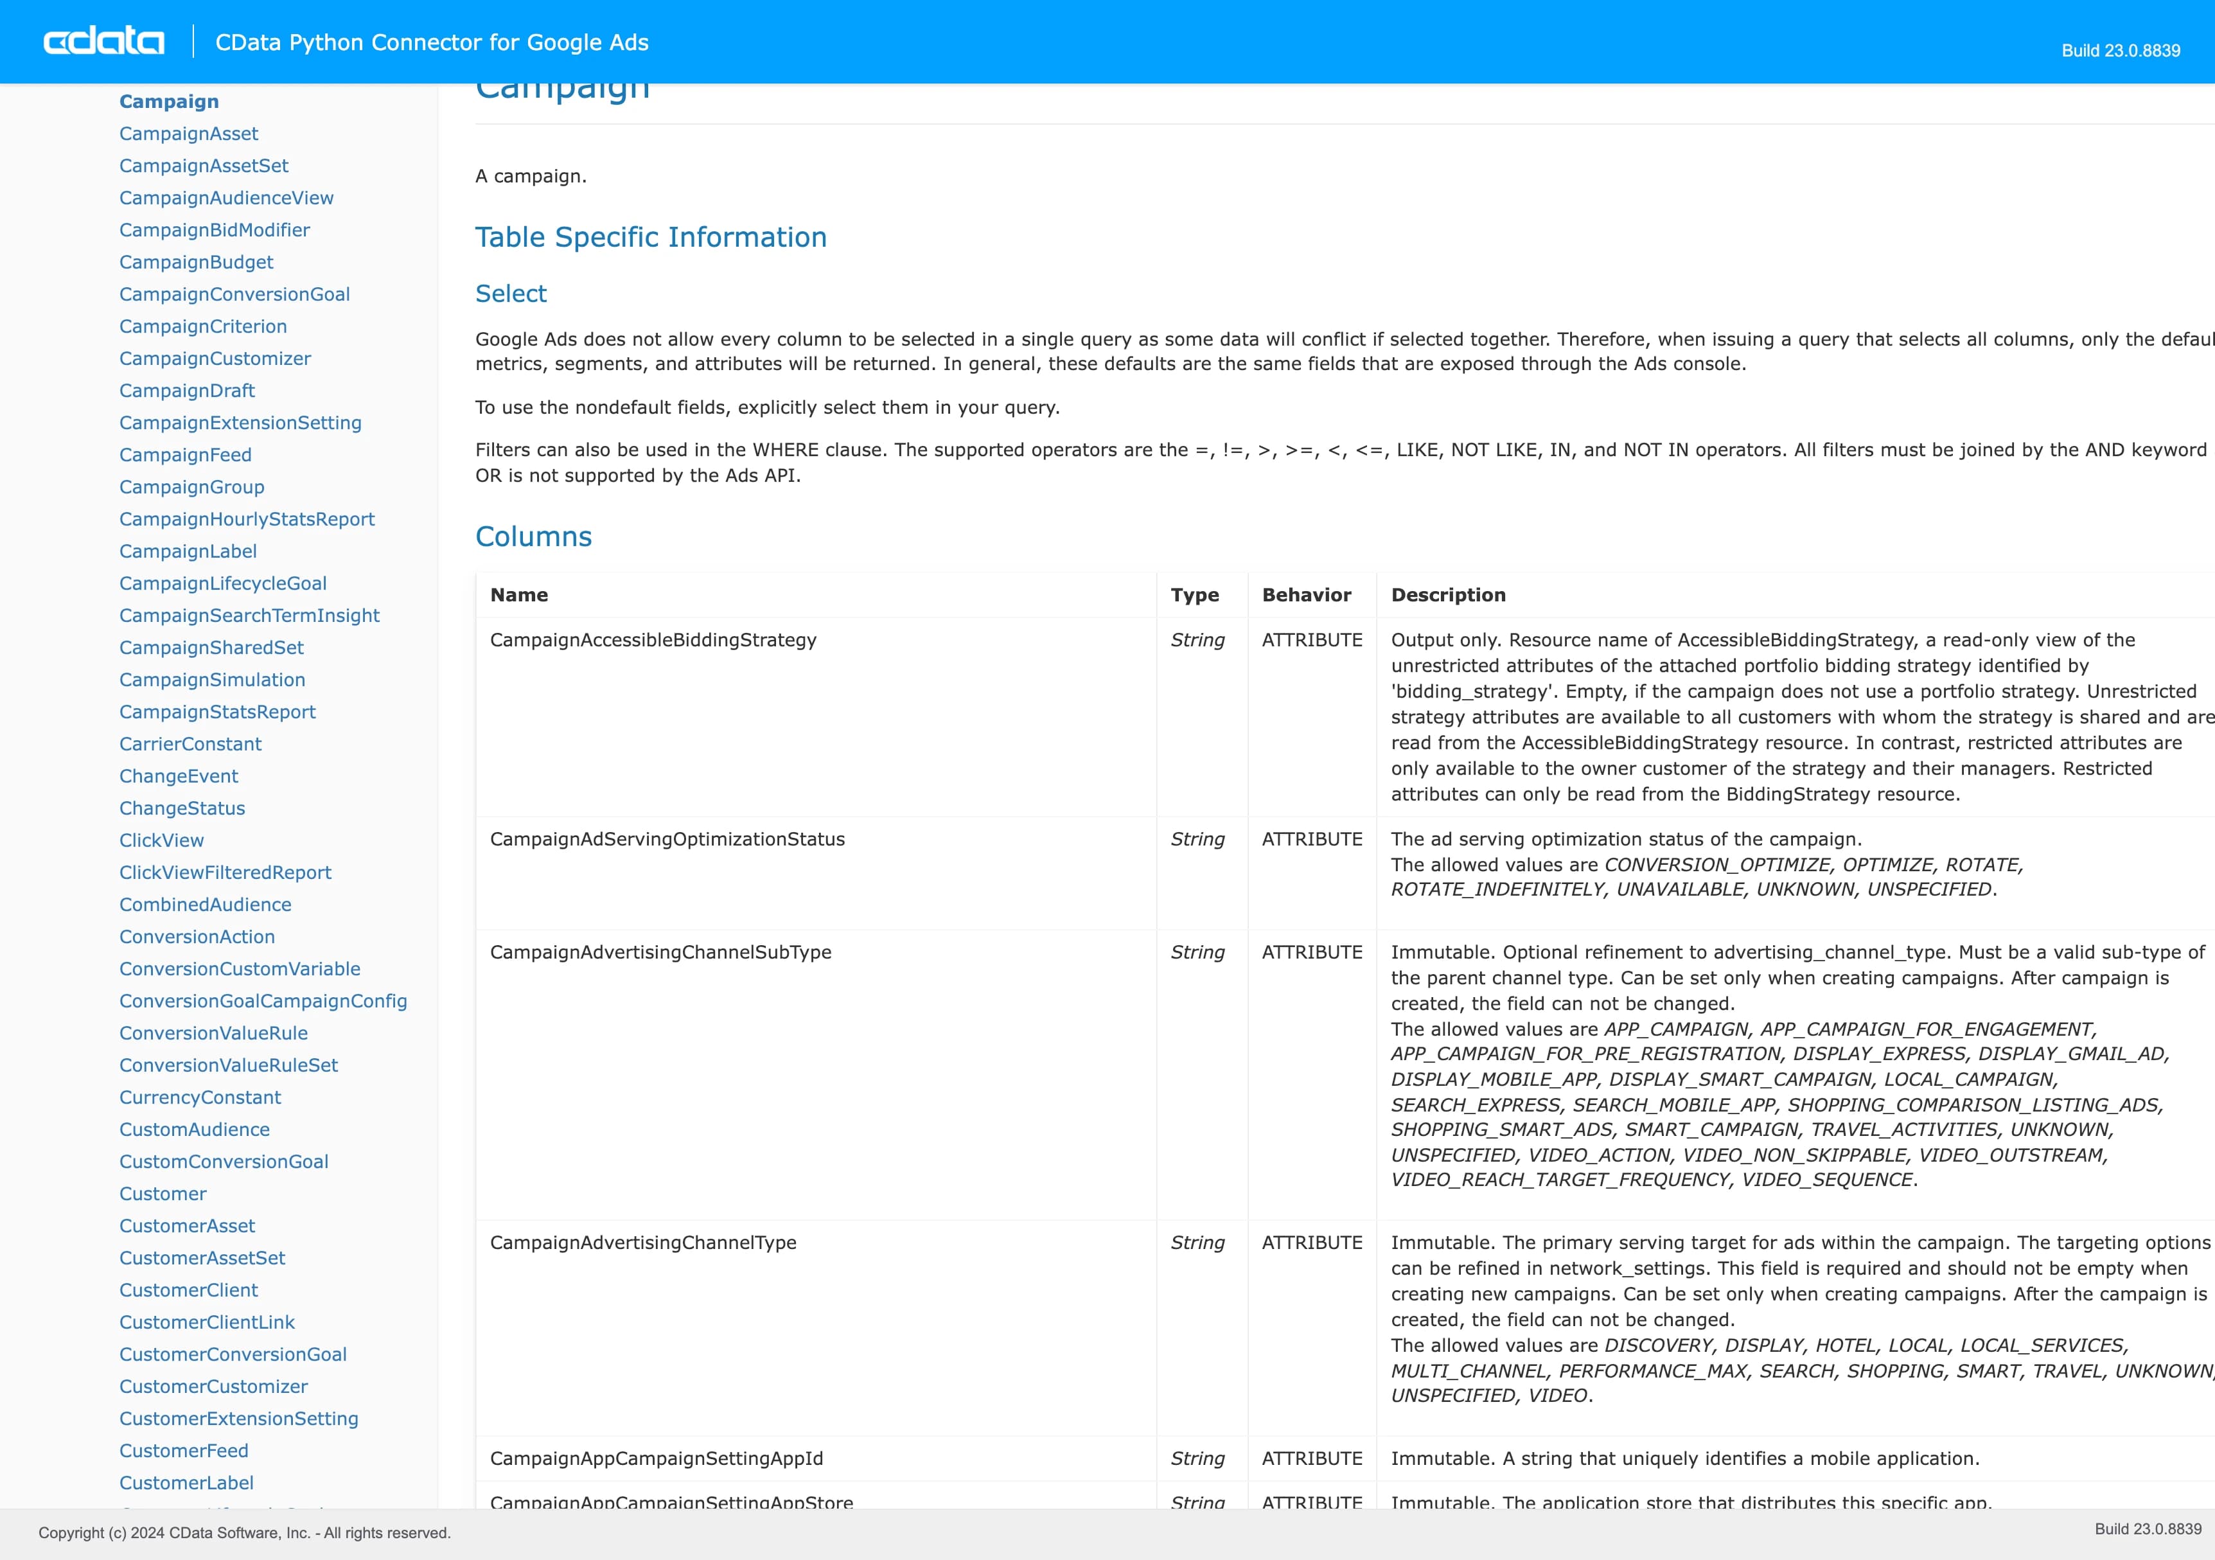This screenshot has height=1560, width=2215.
Task: Navigate to CampaignConversionGoal
Action: (234, 294)
